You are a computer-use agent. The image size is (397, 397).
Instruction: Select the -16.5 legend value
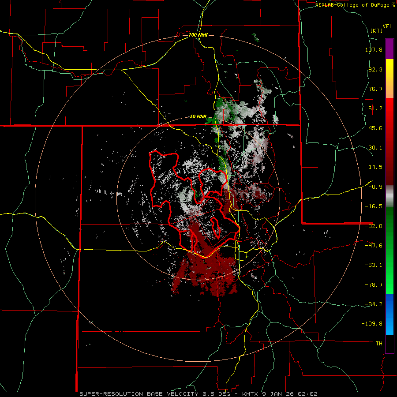(x=374, y=206)
